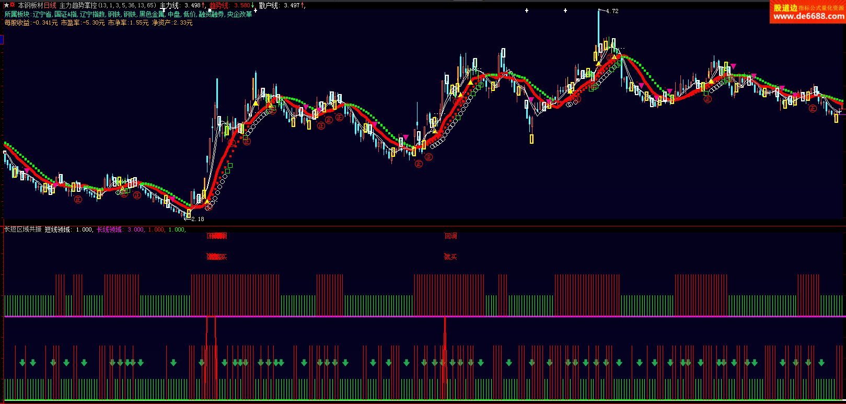
Task: Click the red up arrow after 散户线 3.497
Action: (x=303, y=5)
